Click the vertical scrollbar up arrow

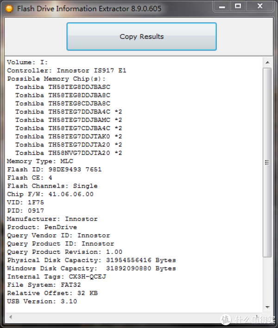click(267, 63)
